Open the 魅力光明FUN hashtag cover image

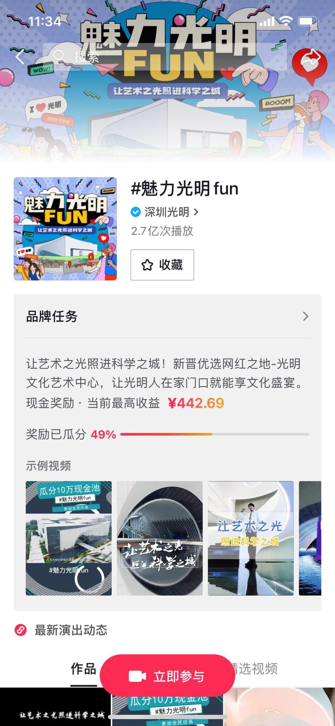coord(65,229)
